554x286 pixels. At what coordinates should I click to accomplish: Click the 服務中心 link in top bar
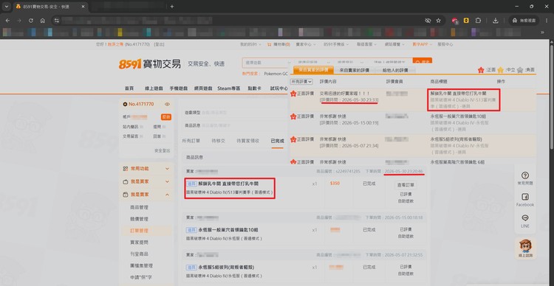tap(445, 45)
